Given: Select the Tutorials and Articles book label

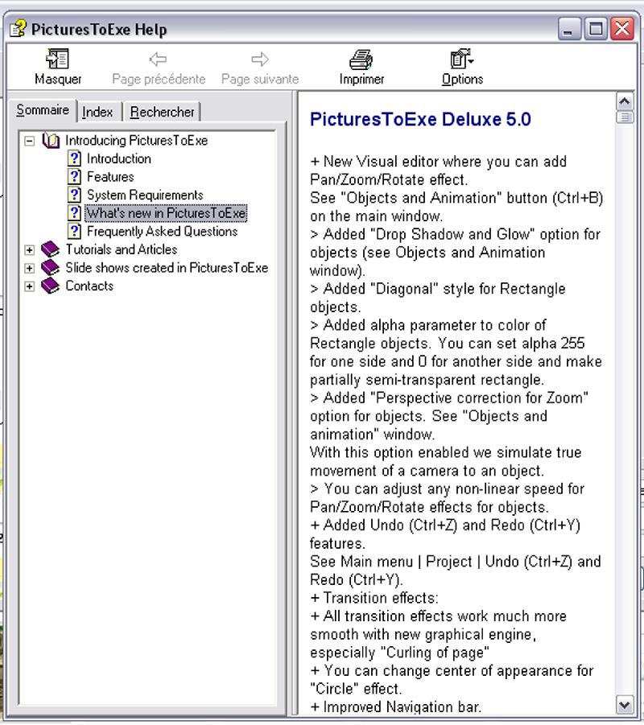Looking at the screenshot, I should point(122,249).
